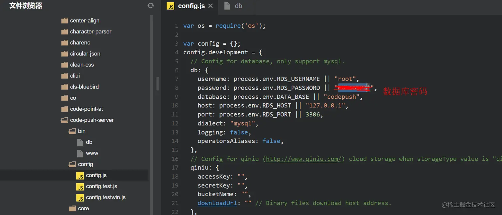Open config.test.js in the file tree
The height and width of the screenshot is (215, 502).
coord(102,187)
